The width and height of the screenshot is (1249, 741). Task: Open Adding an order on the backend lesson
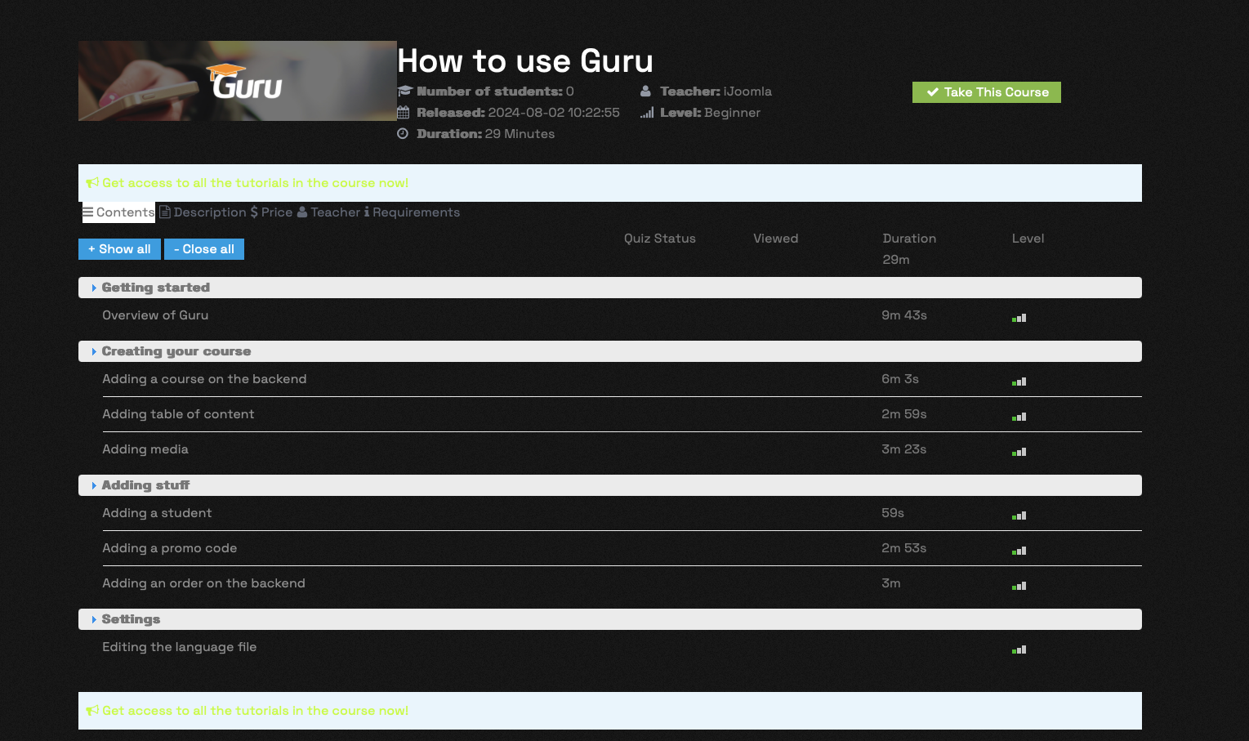(x=203, y=583)
